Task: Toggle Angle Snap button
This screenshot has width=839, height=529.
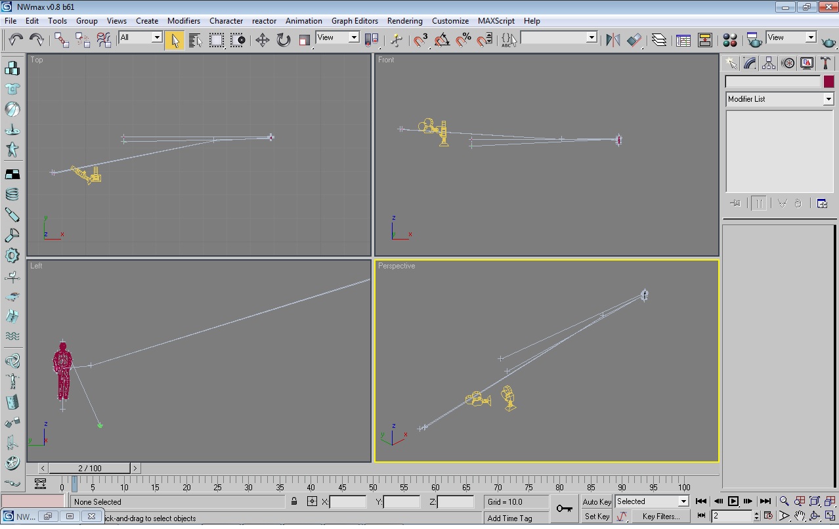Action: coord(442,40)
